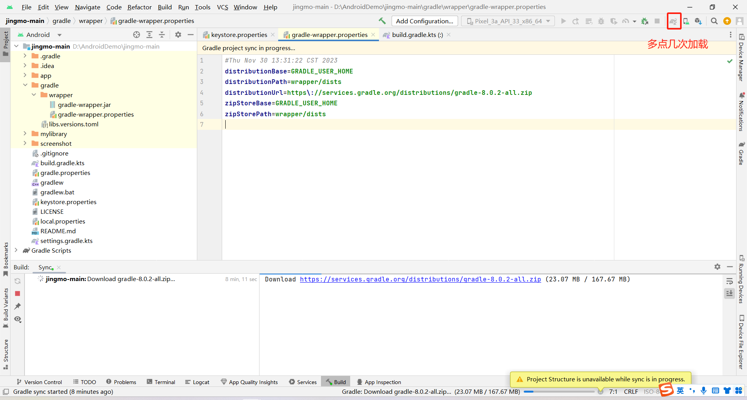Click the Search Everywhere magnifier icon
Viewport: 747px width, 400px height.
pos(714,21)
